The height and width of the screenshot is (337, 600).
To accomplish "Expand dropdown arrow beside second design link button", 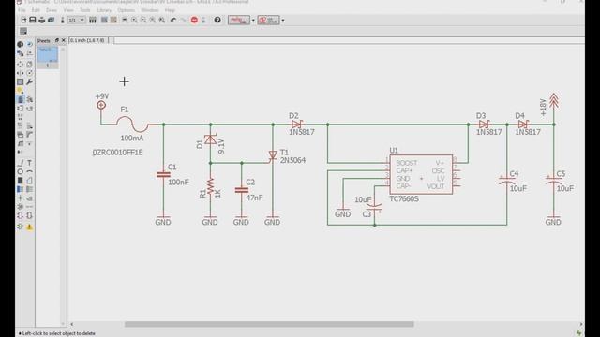I will click(283, 20).
